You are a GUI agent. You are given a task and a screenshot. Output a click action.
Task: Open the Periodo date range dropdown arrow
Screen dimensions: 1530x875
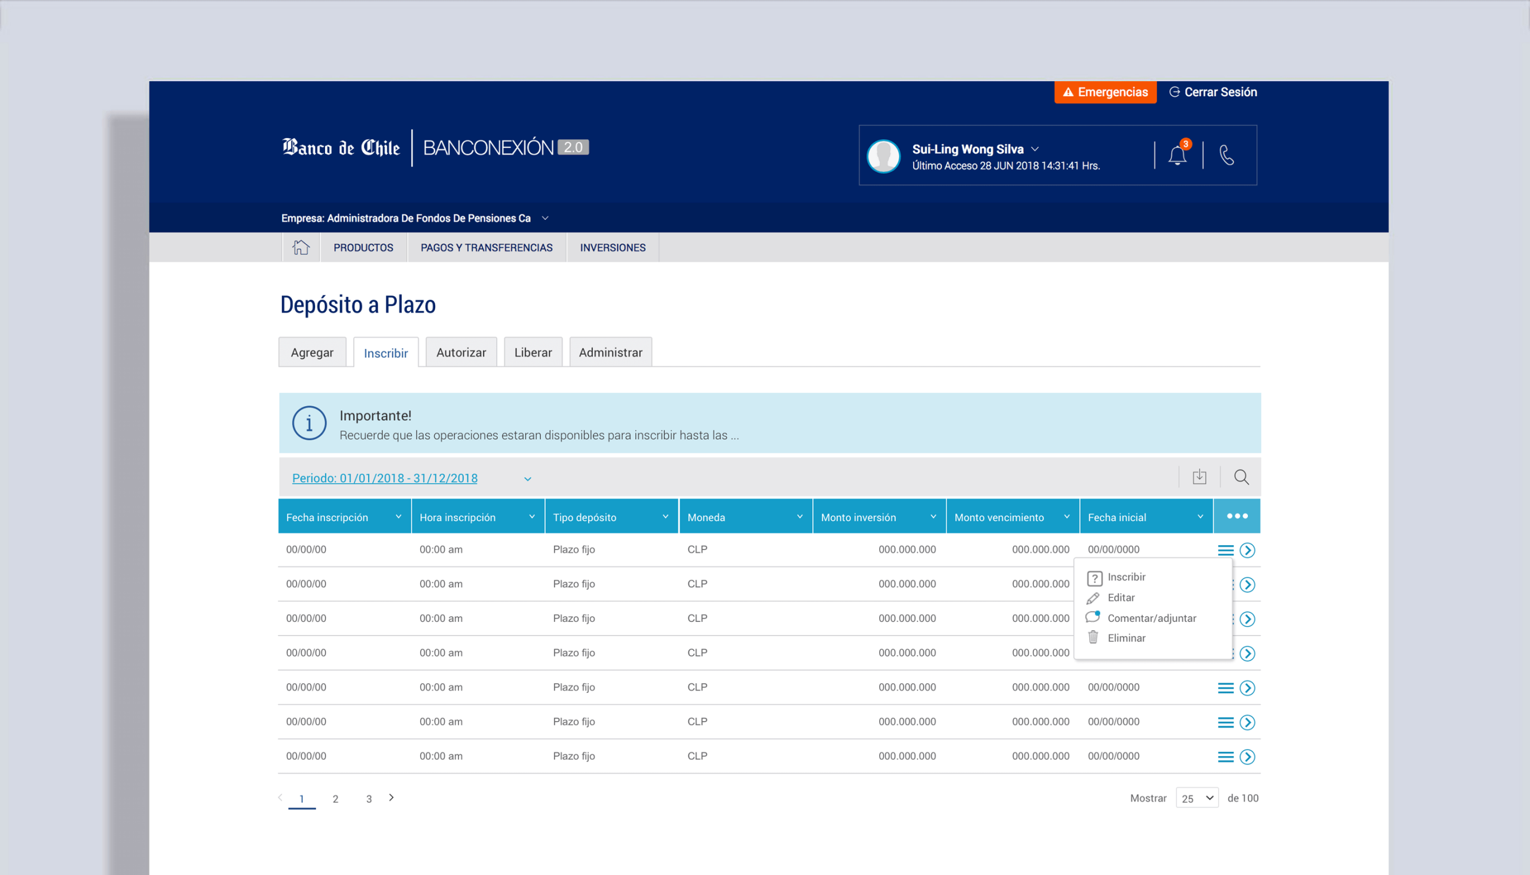tap(527, 479)
